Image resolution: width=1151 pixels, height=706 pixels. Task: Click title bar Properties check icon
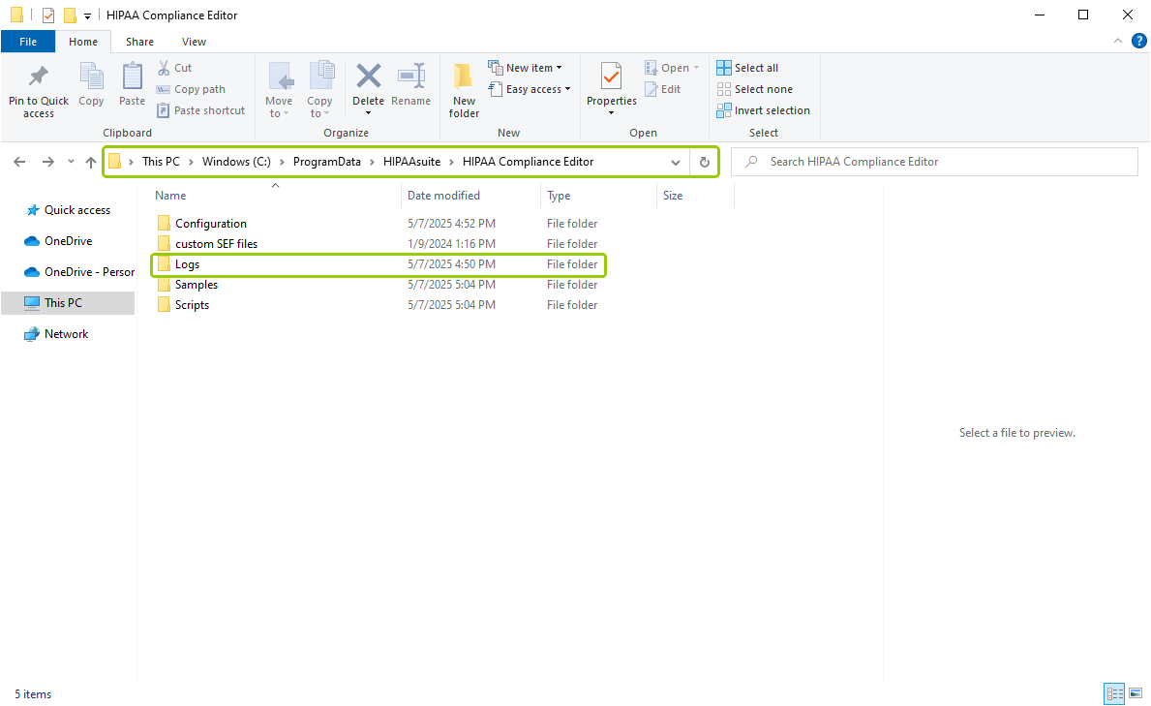[48, 15]
